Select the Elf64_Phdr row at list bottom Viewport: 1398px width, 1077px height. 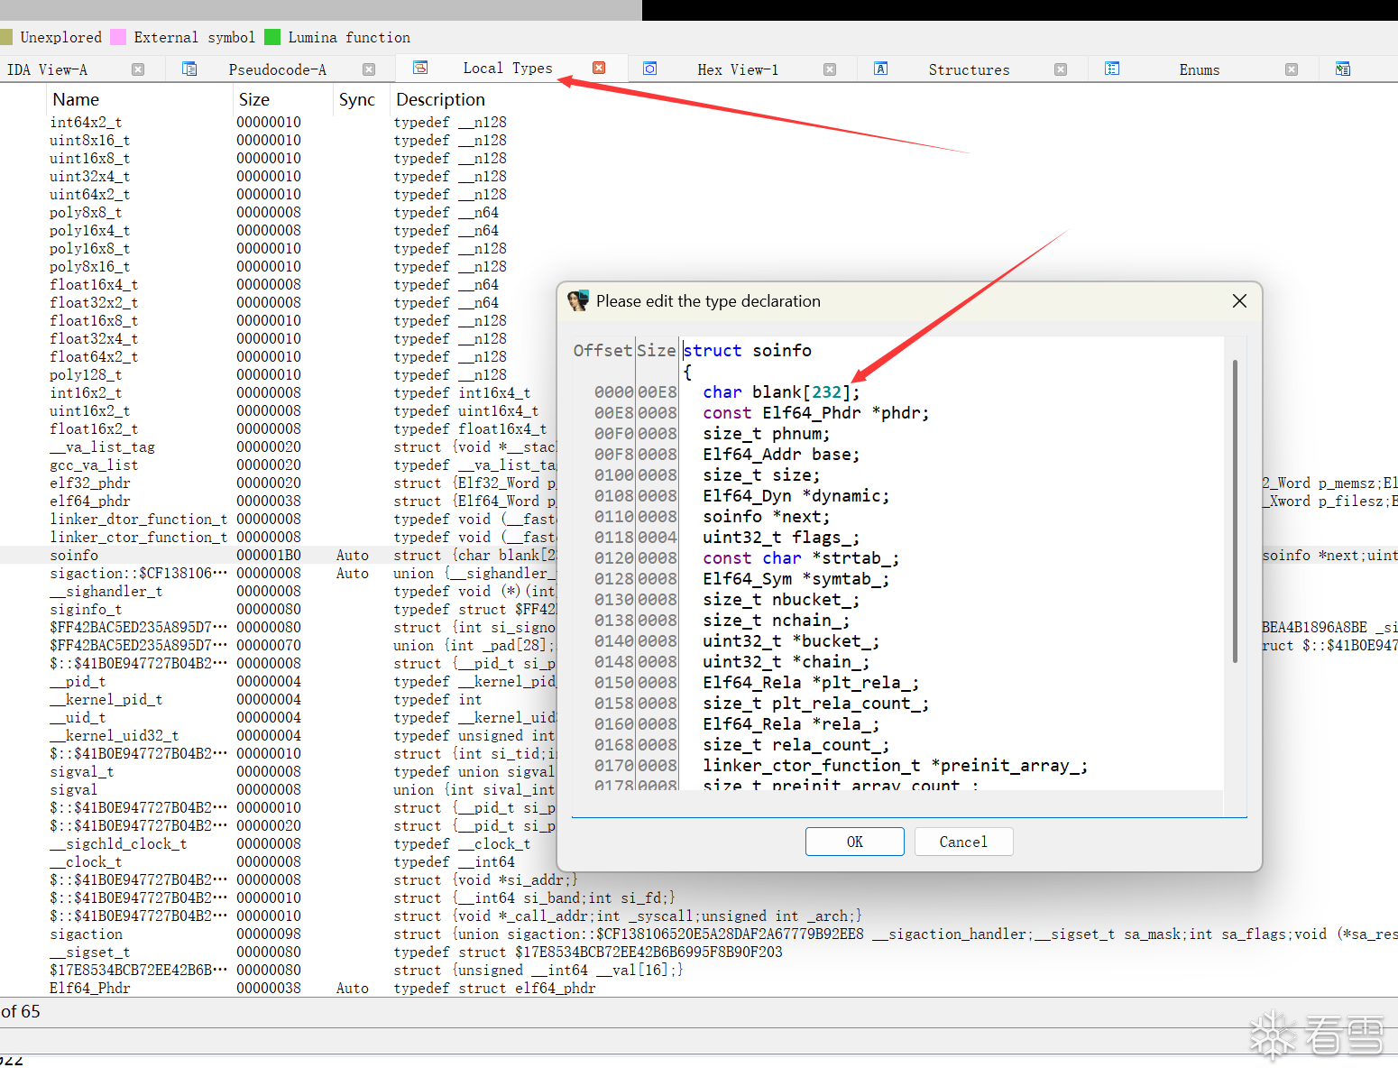[x=699, y=988]
